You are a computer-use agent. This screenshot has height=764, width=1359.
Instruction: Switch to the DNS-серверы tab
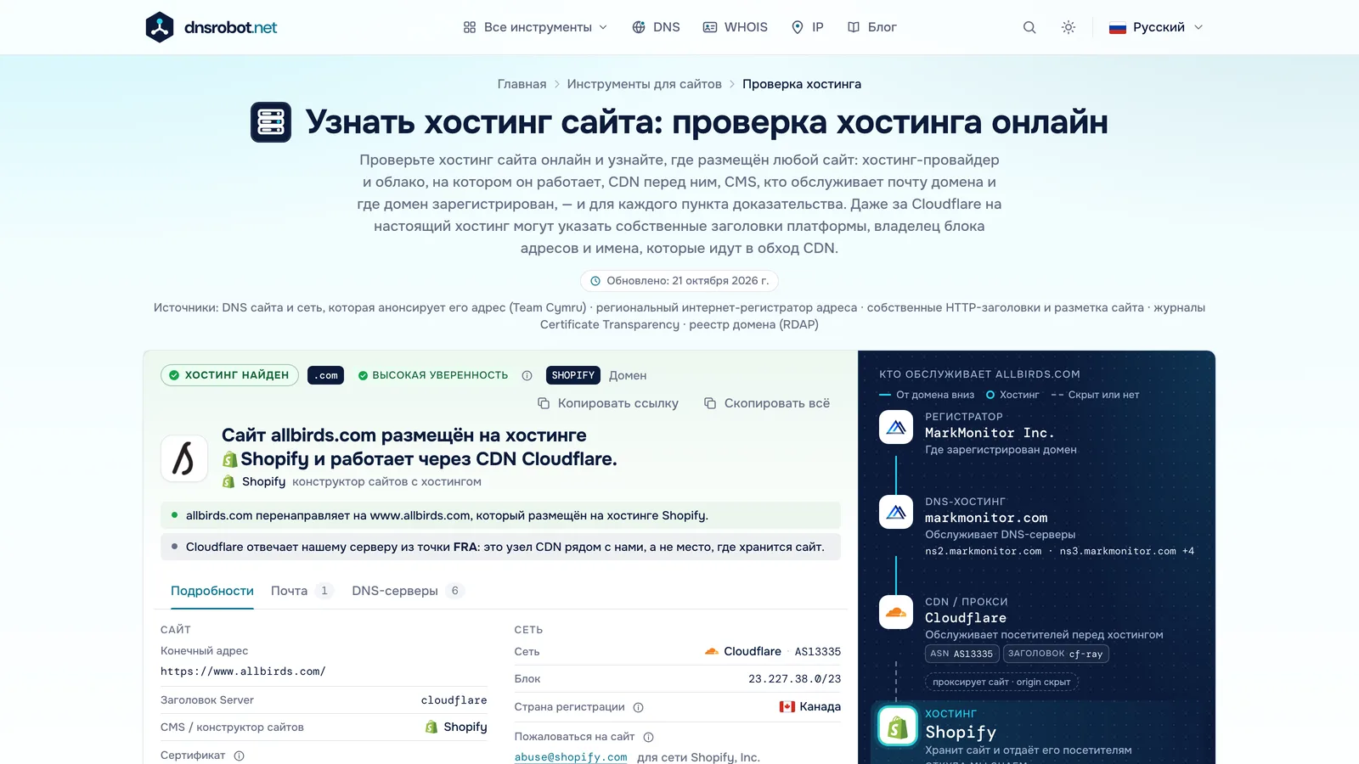pos(408,591)
